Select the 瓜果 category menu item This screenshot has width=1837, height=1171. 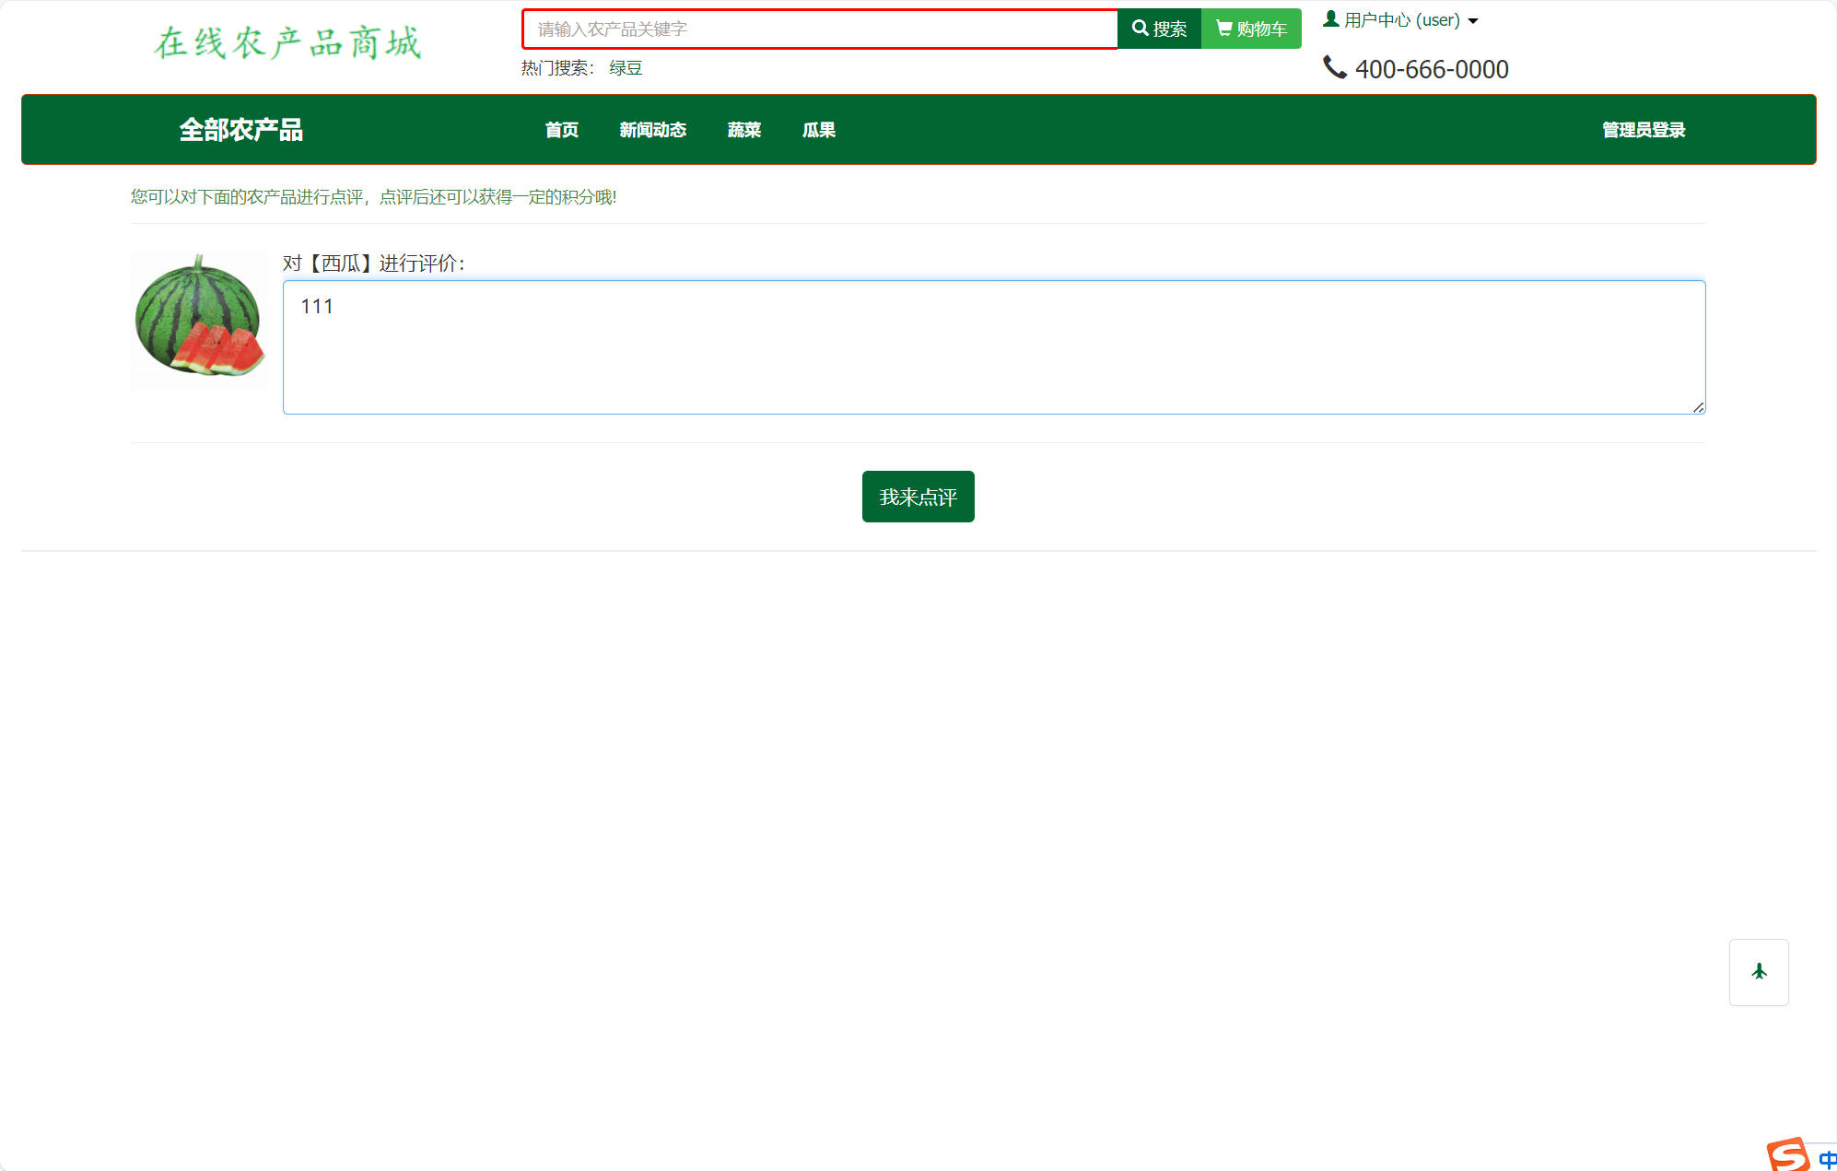(x=818, y=130)
